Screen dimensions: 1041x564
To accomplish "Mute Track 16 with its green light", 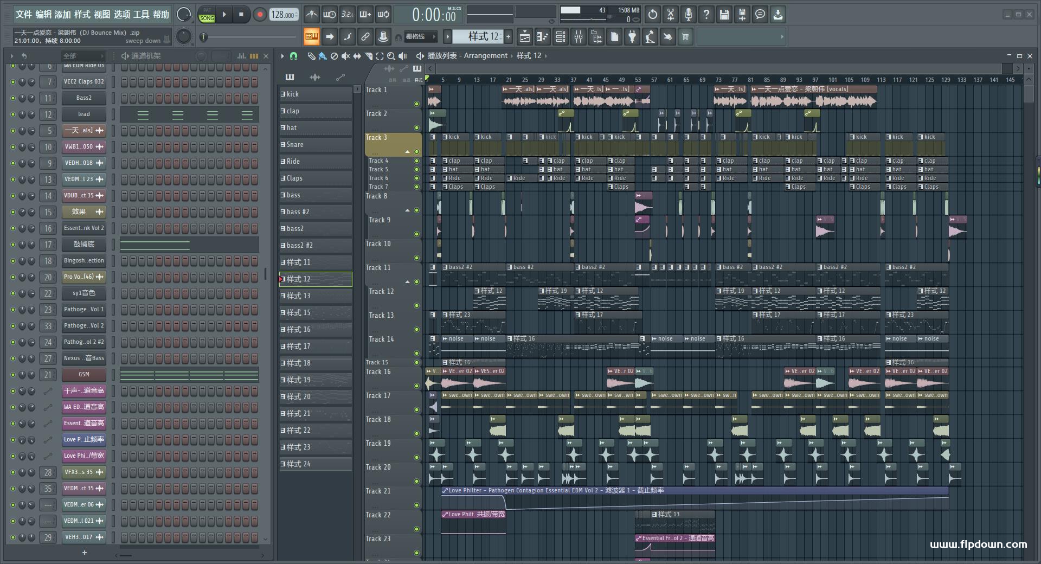I will [416, 386].
